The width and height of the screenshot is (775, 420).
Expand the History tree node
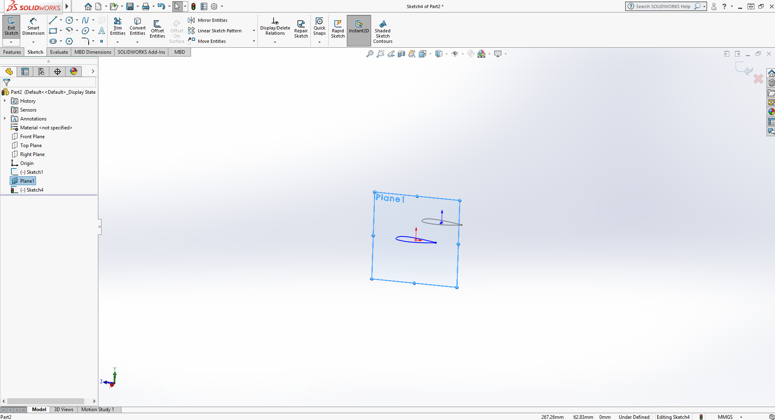[5, 101]
